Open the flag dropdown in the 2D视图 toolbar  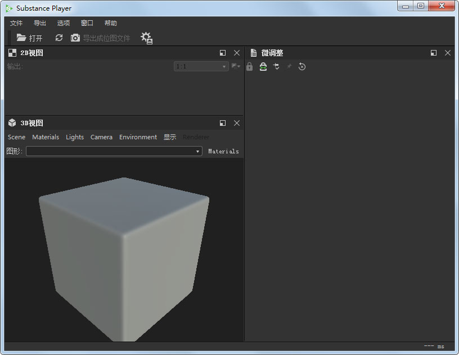[235, 66]
